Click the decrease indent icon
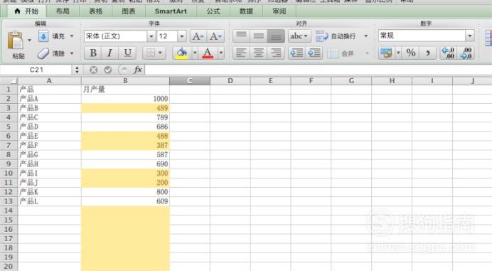Image resolution: width=492 pixels, height=271 pixels. (296, 53)
